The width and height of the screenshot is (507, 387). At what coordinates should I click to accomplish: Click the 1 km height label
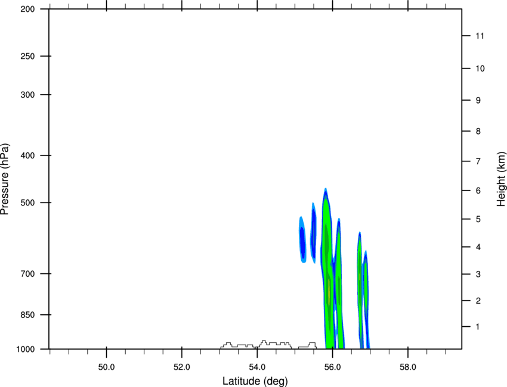(x=478, y=327)
